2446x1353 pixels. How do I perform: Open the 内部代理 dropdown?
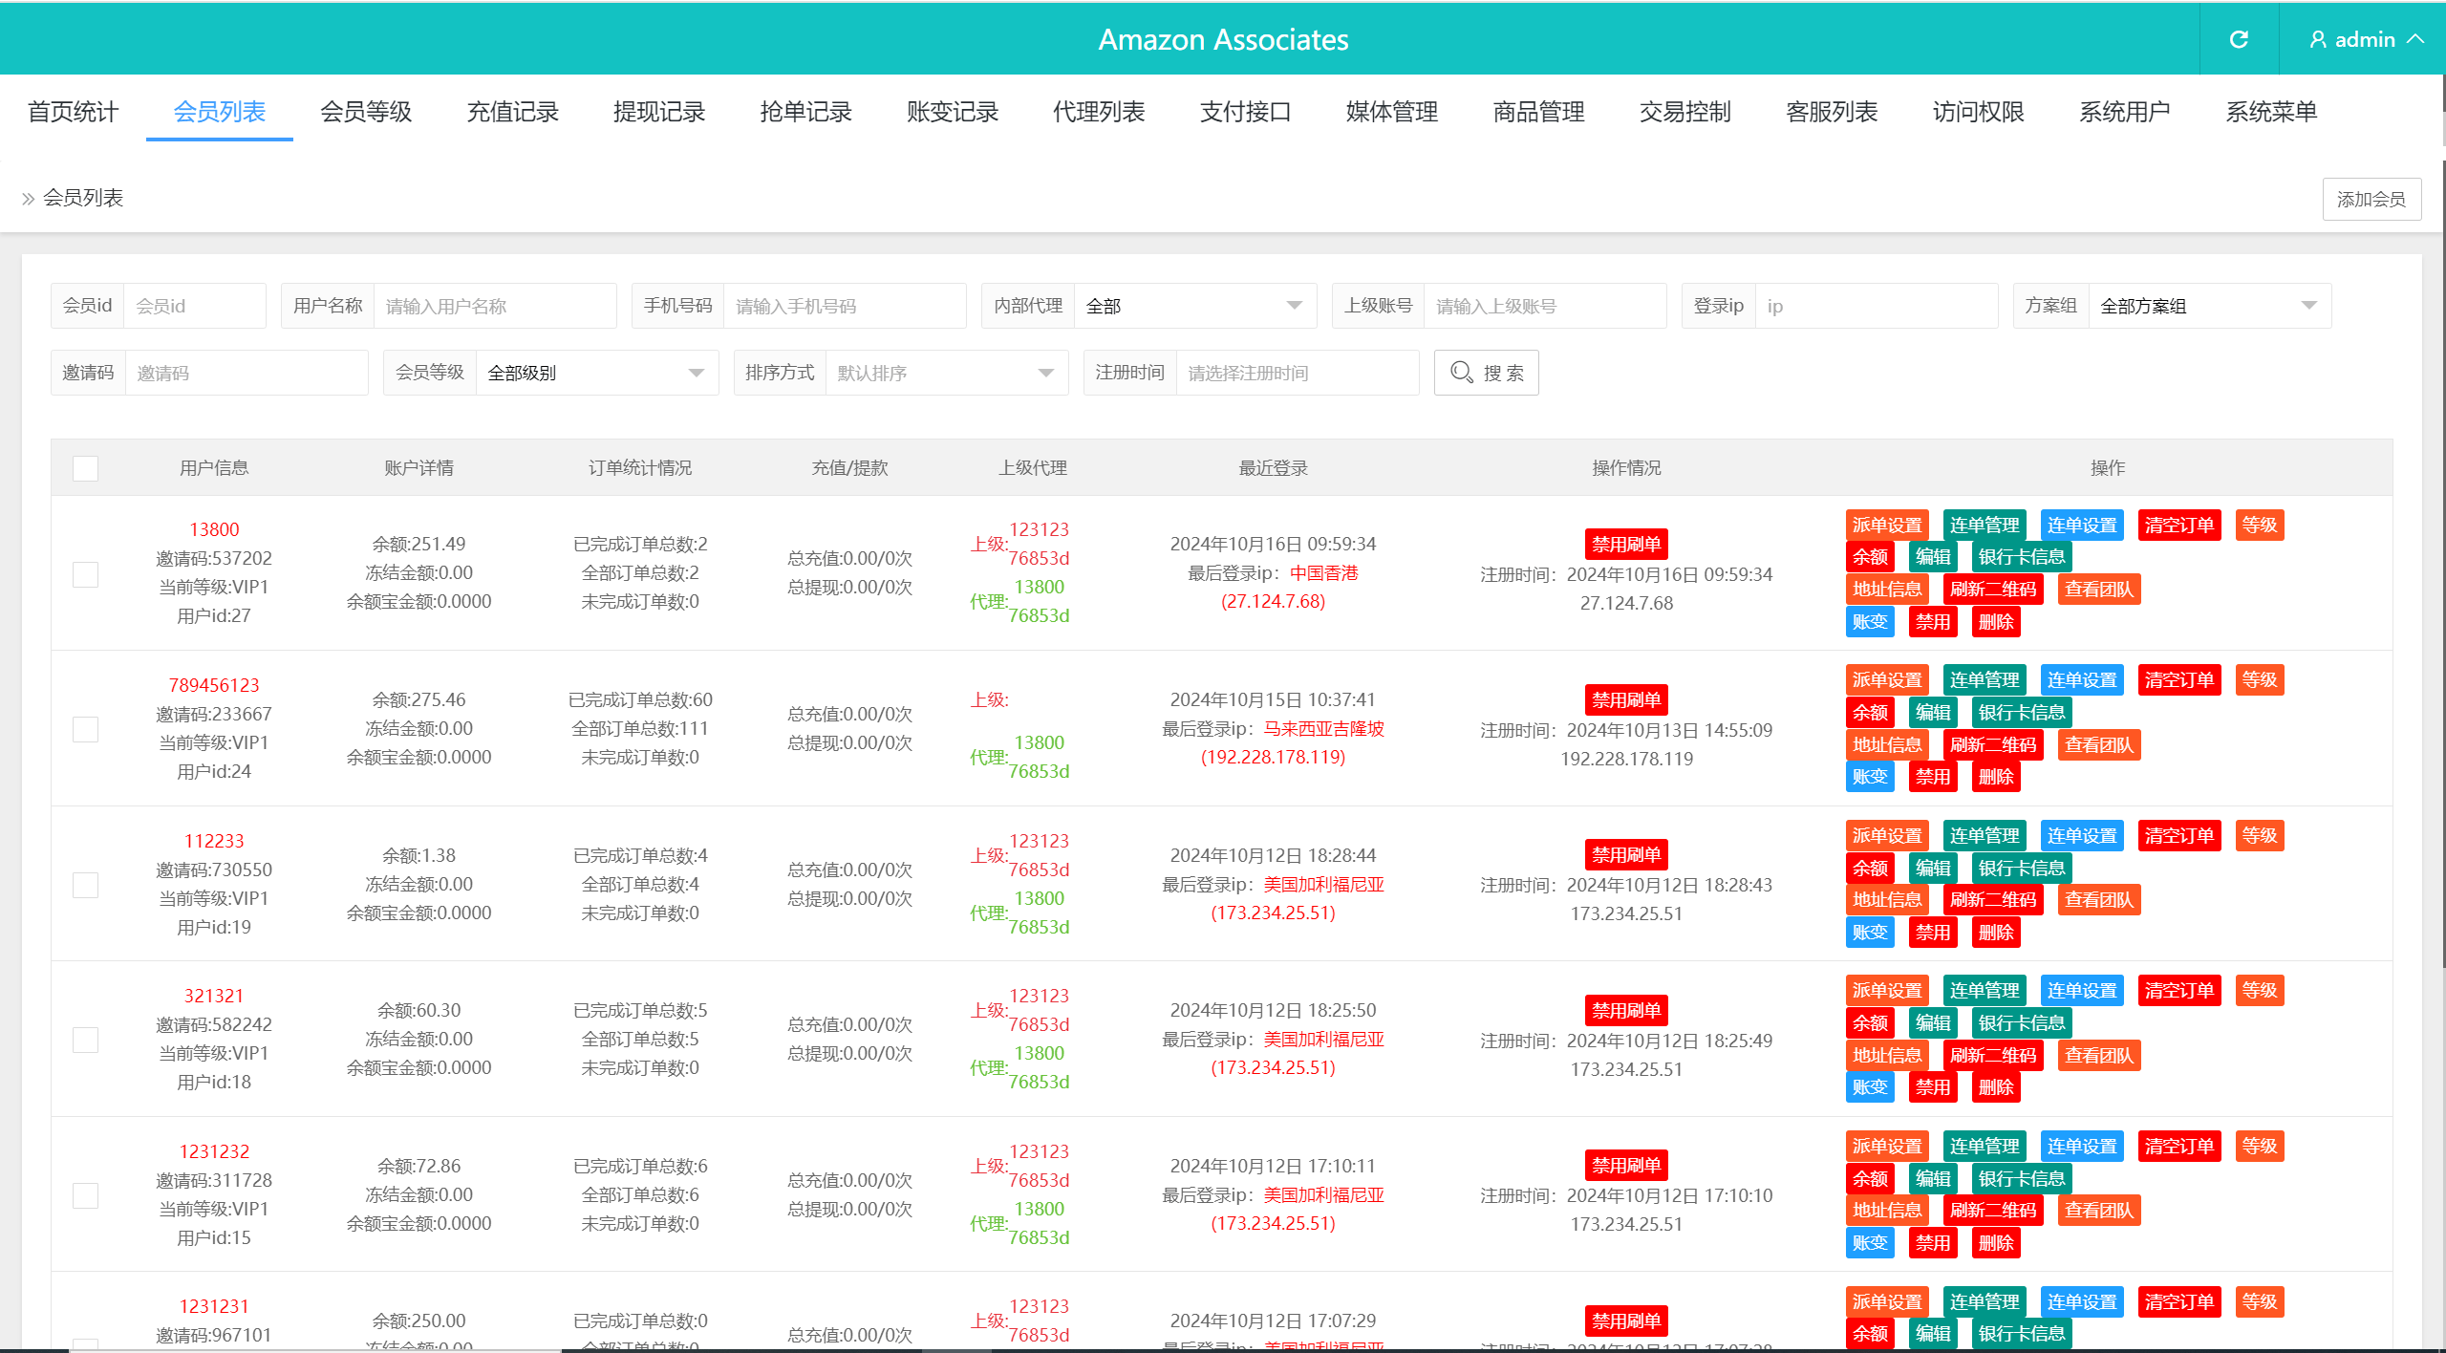tap(1194, 306)
